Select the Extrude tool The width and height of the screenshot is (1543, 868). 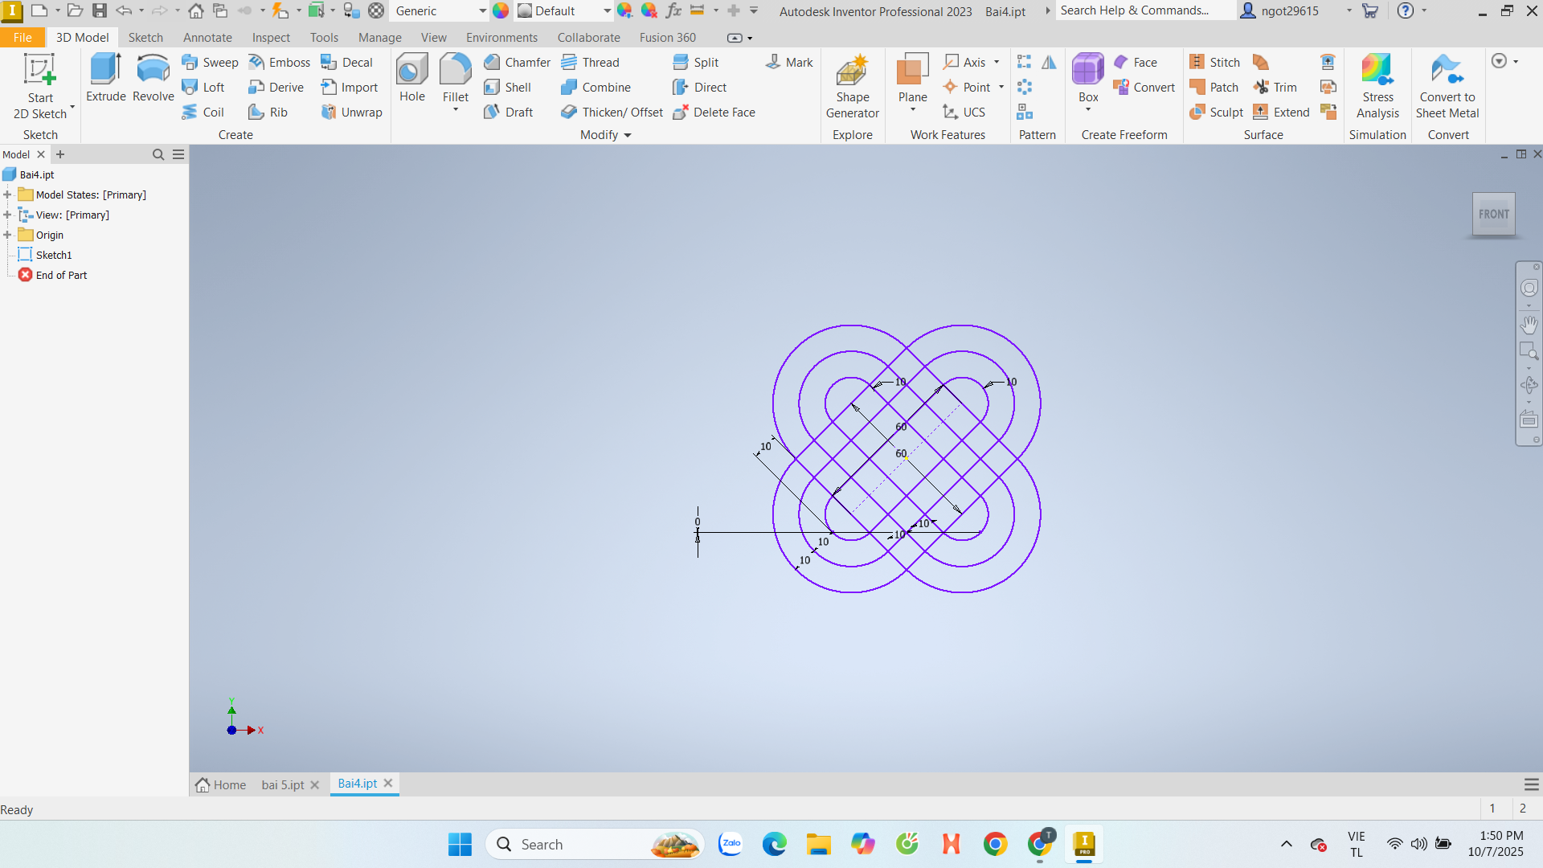point(105,78)
